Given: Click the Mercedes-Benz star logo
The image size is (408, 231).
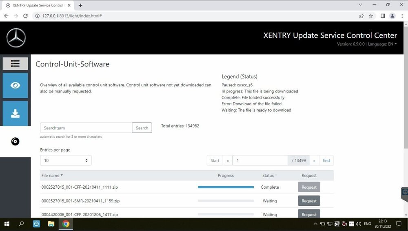Looking at the screenshot, I should point(16,38).
